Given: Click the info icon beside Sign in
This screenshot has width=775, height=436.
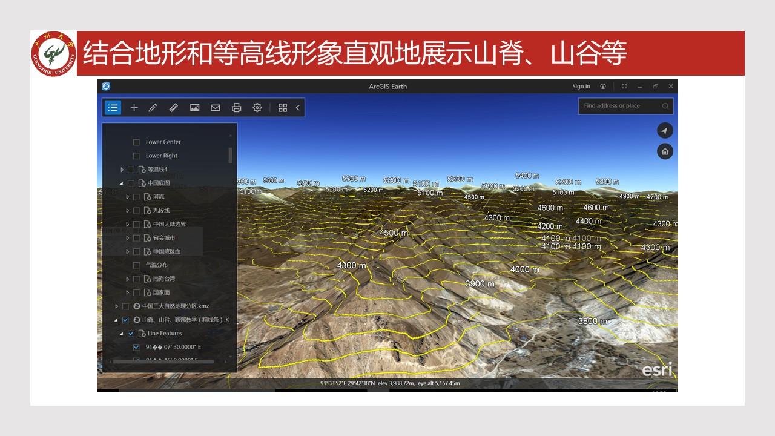Looking at the screenshot, I should pyautogui.click(x=602, y=86).
